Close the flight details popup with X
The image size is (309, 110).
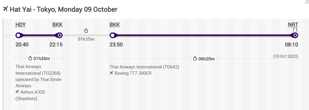click(x=307, y=2)
